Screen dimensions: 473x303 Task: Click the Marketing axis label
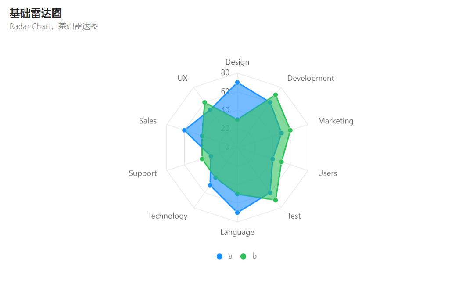(336, 121)
